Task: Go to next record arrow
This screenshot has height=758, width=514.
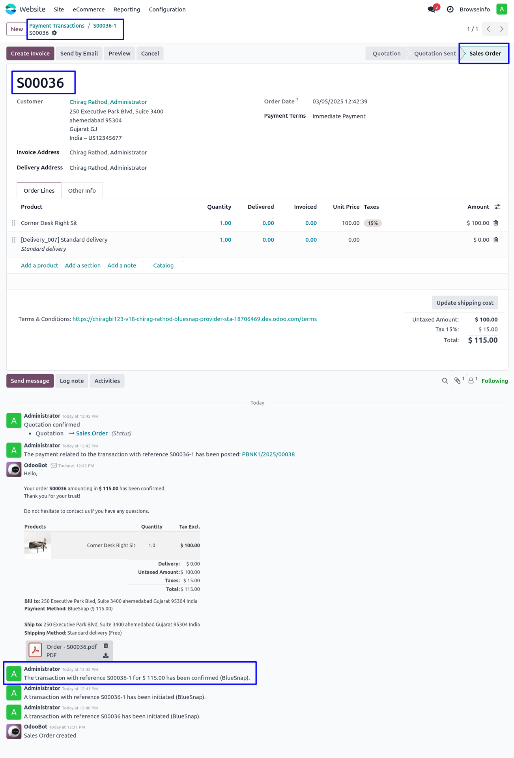Action: coord(502,29)
